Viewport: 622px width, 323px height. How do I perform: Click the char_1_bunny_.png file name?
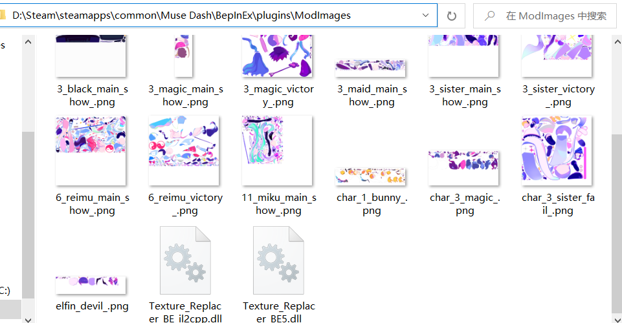pos(372,204)
